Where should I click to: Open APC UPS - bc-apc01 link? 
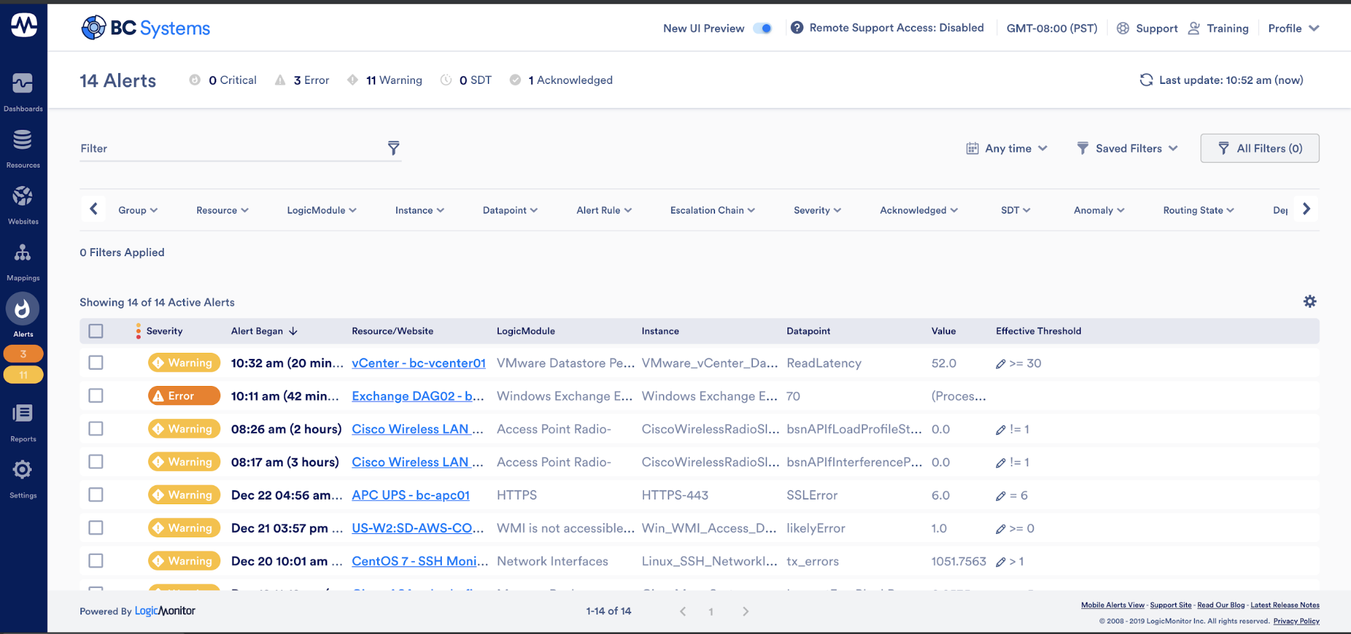pos(410,495)
